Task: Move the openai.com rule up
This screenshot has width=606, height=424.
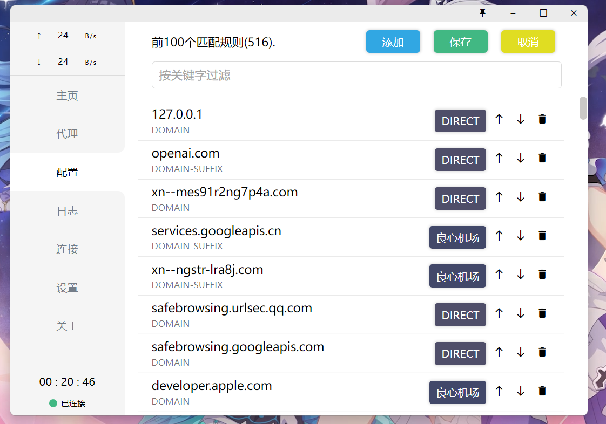Action: coord(499,158)
